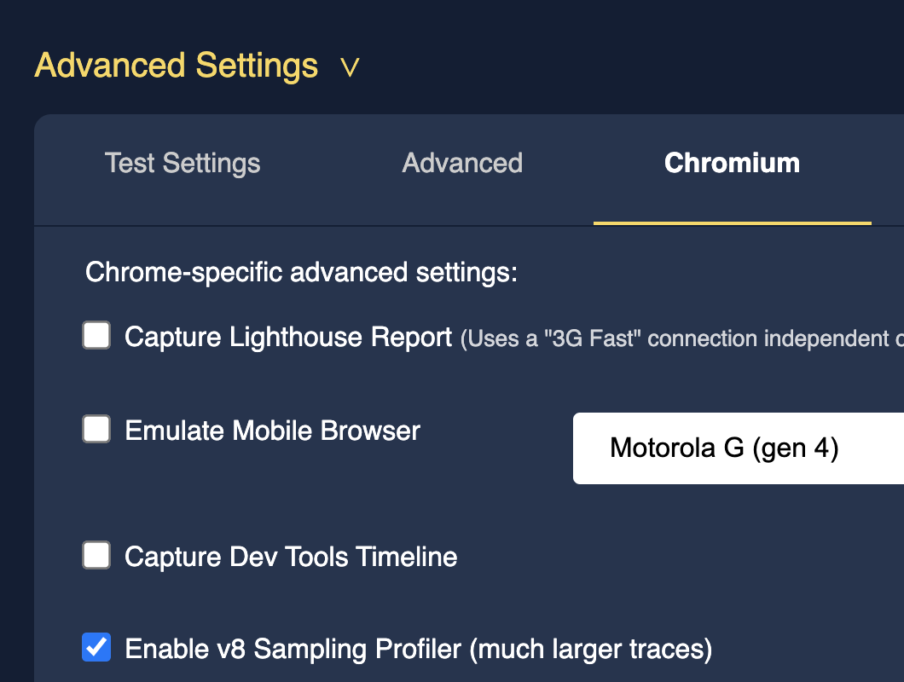Tick the Emulate Mobile Browser checkbox

(x=96, y=429)
